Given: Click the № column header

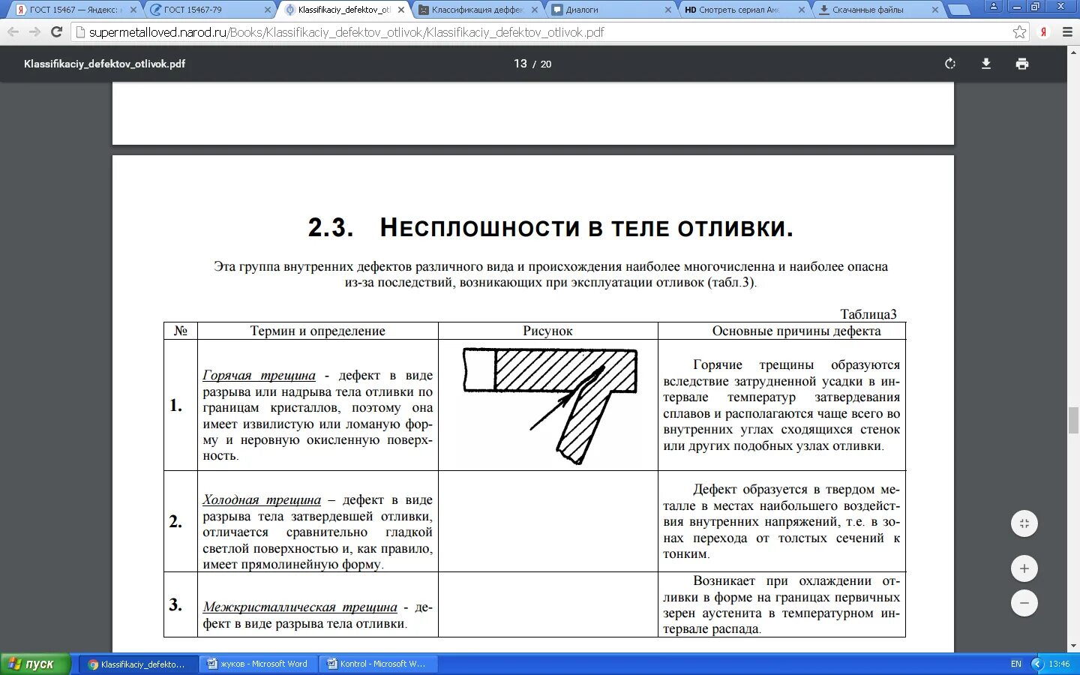Looking at the screenshot, I should click(181, 331).
